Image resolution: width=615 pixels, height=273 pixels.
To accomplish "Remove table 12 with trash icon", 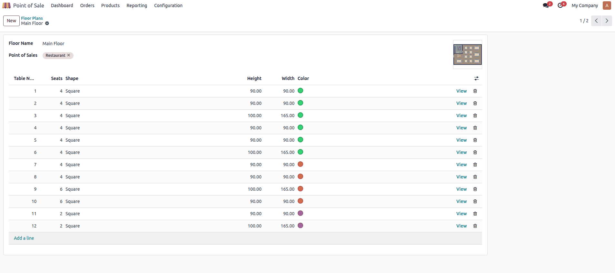I will click(475, 226).
